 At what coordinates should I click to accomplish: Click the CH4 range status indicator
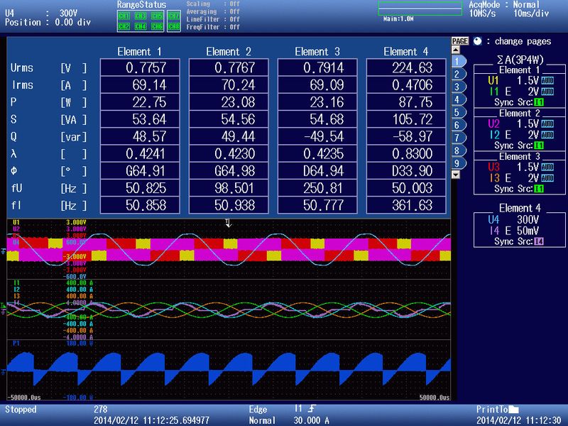coord(140,26)
